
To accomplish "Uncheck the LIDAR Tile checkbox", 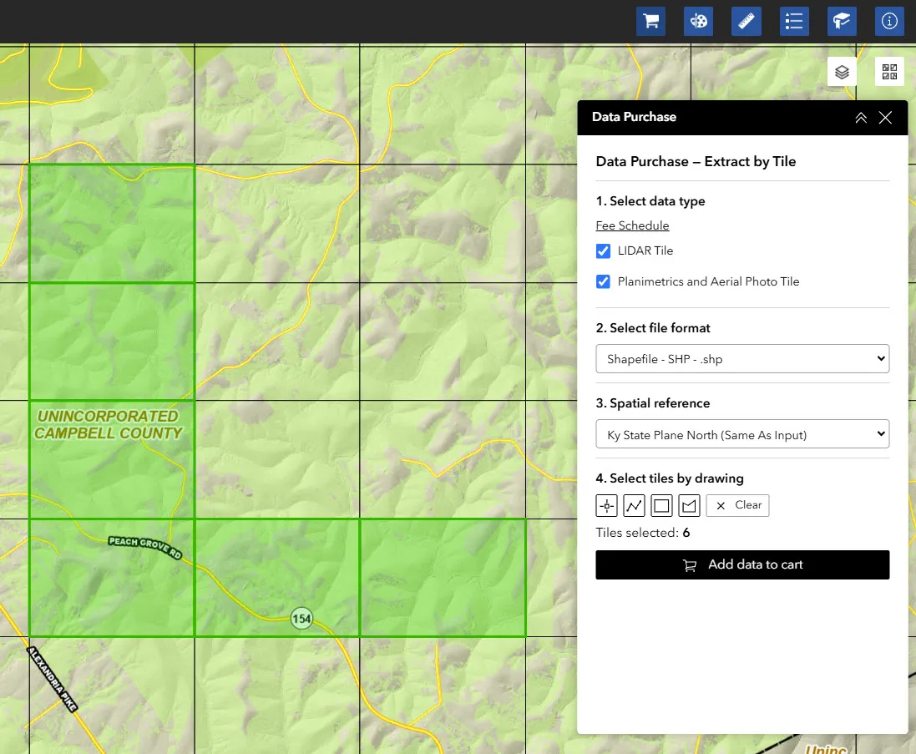I will tap(603, 250).
